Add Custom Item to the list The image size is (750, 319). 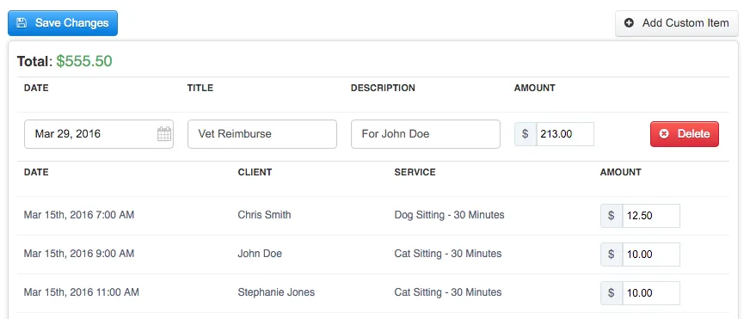pyautogui.click(x=677, y=23)
